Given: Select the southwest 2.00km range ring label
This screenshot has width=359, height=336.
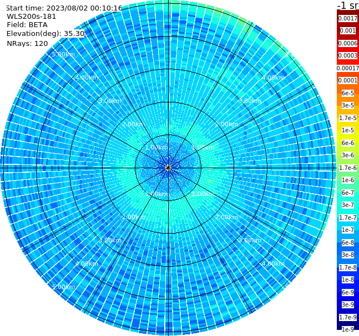Looking at the screenshot, I should (134, 217).
